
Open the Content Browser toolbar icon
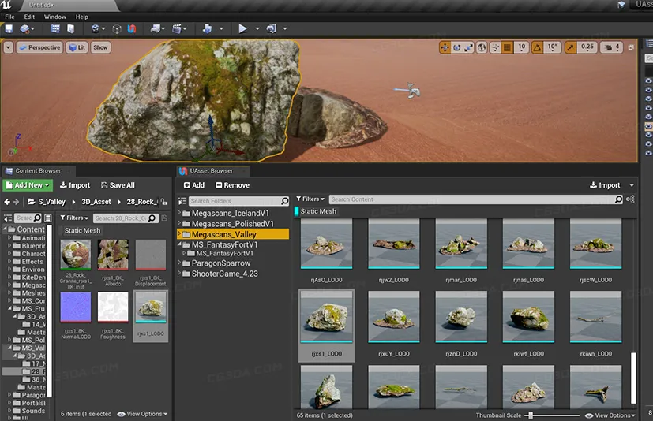[x=55, y=28]
